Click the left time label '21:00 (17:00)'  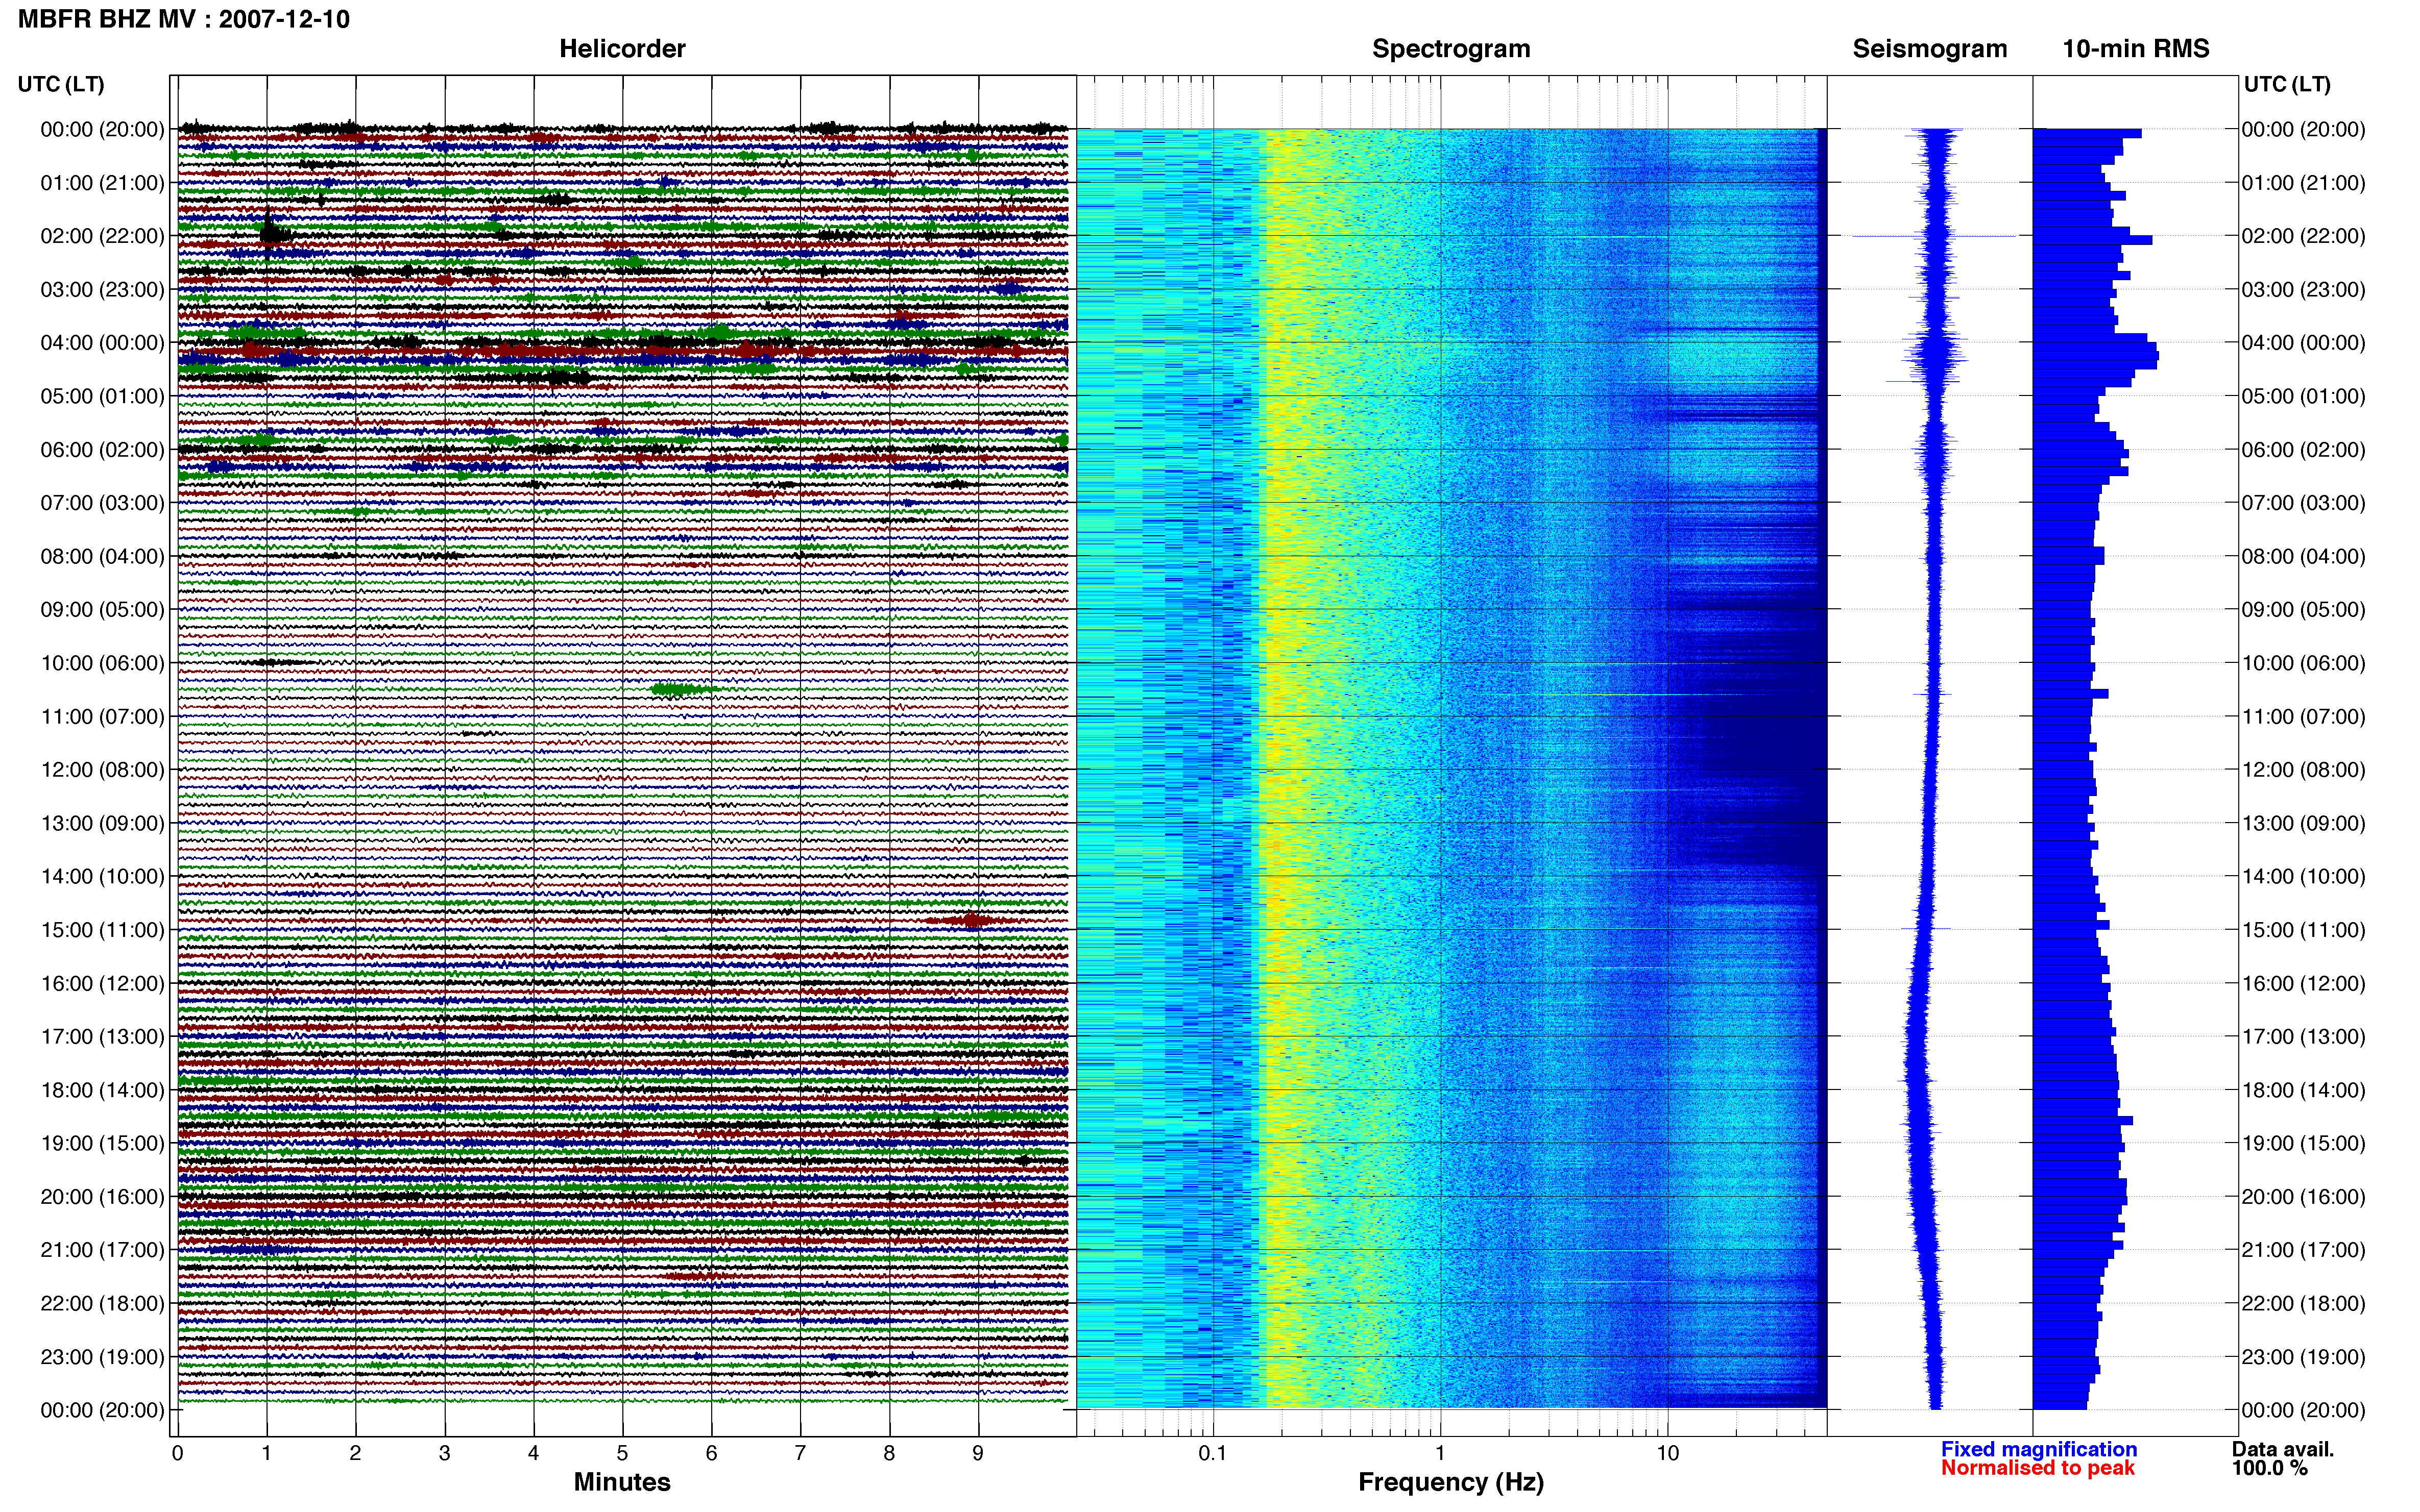click(x=102, y=1250)
